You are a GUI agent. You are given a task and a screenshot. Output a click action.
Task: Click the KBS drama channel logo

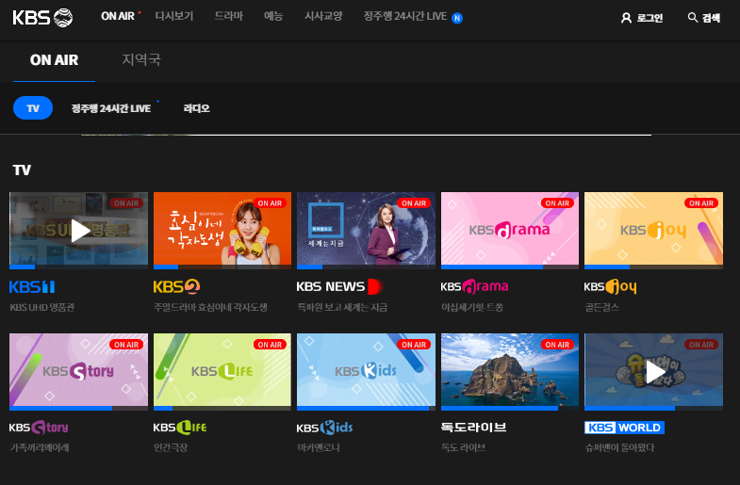[x=474, y=286]
